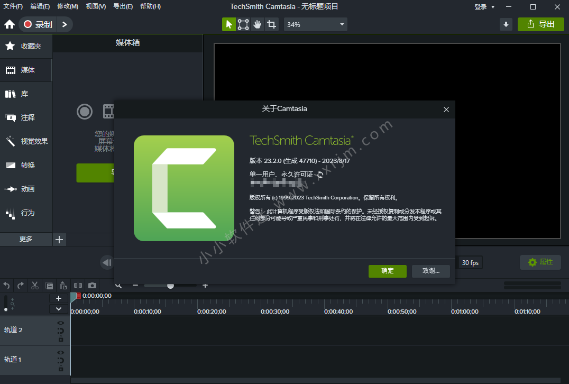Toggle visibility eye of 轨道 2
The image size is (569, 384).
[61, 323]
